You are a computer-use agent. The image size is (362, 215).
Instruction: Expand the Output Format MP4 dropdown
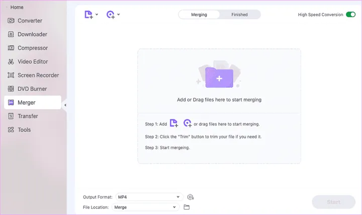click(148, 197)
